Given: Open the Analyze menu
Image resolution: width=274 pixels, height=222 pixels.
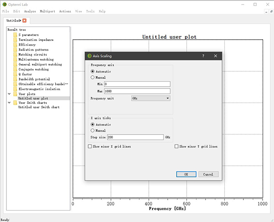Looking at the screenshot, I should click(x=30, y=11).
